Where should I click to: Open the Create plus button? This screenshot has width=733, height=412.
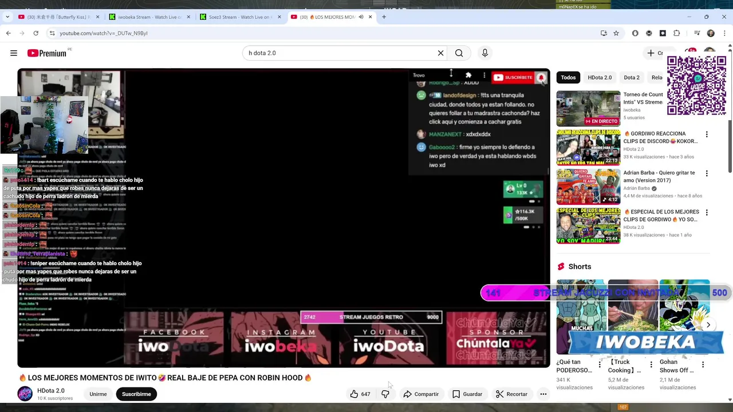655,53
